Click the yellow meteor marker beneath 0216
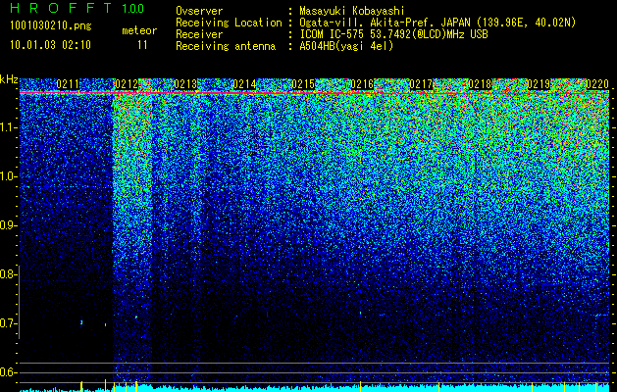 tap(360, 386)
